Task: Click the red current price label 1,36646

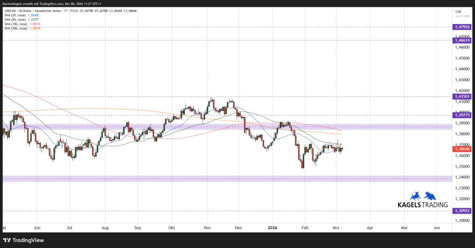Action: point(461,149)
